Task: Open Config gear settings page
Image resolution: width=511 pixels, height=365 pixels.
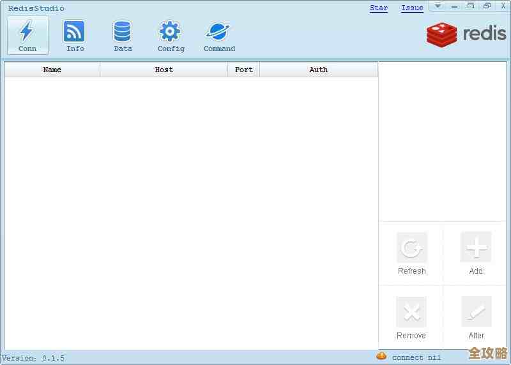Action: (171, 35)
